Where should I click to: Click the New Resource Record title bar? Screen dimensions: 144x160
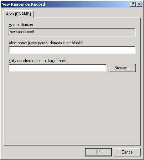[65, 4]
